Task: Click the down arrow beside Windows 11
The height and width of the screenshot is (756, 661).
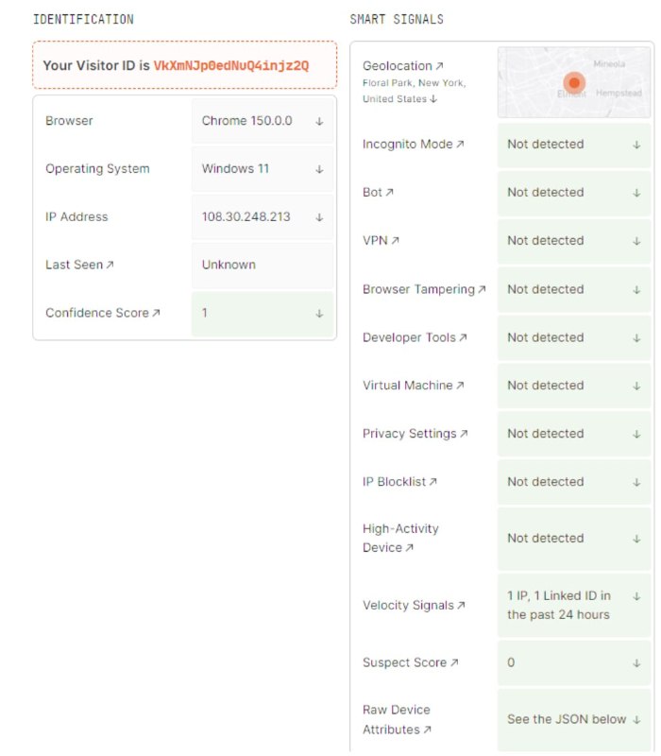Action: [x=319, y=169]
